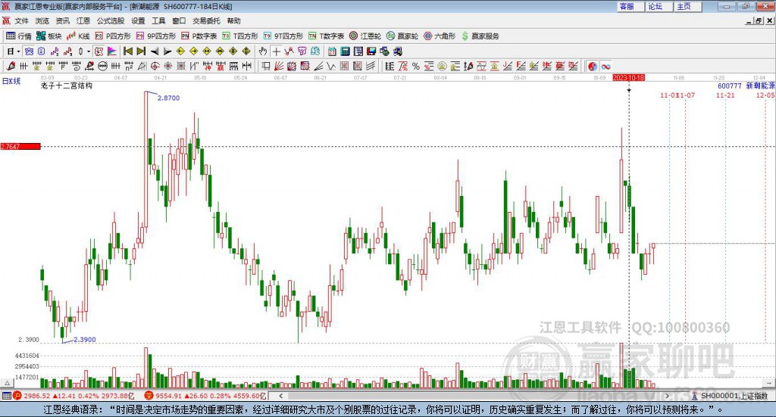Click the yin-yang symbol icon

593,66
